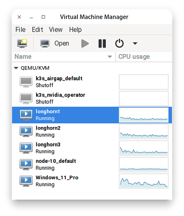
Task: Select the QEMU/KVM connection row
Action: (x=92, y=68)
